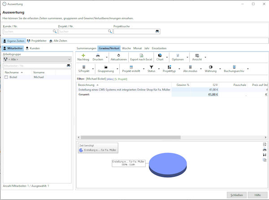Click the right scroll arrow of table
Screen dimensions: 269x200
pos(265,137)
